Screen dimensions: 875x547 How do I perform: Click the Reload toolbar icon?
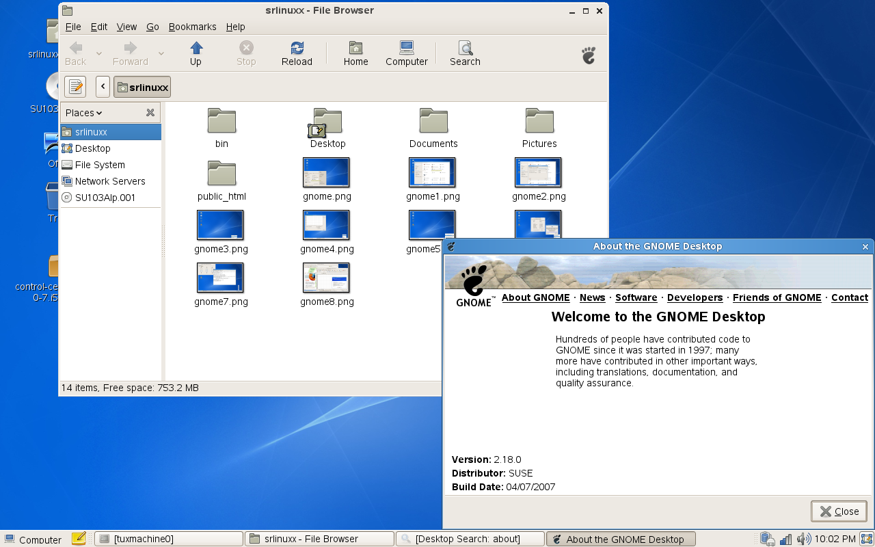(297, 48)
